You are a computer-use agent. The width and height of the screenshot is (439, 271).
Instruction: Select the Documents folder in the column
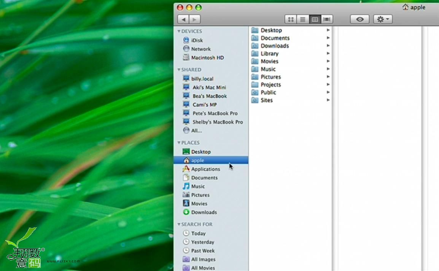(290, 38)
